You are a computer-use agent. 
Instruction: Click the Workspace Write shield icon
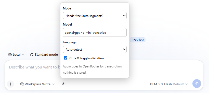coord(22,84)
